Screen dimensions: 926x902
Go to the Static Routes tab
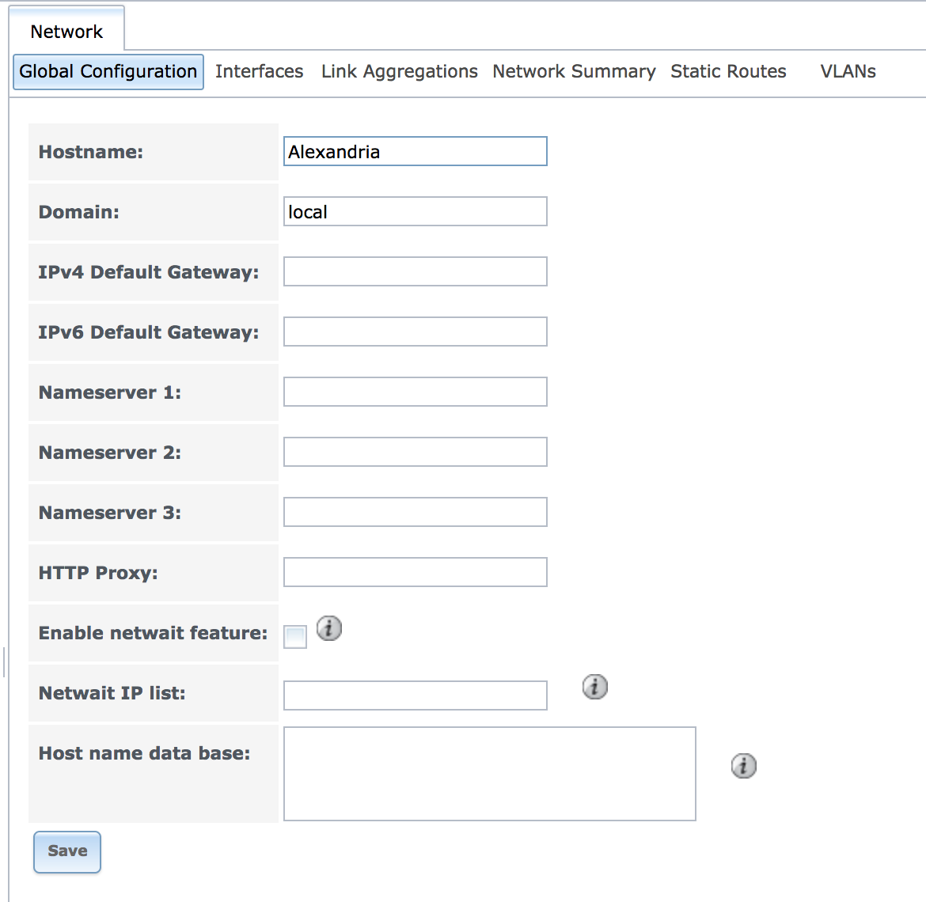click(728, 72)
